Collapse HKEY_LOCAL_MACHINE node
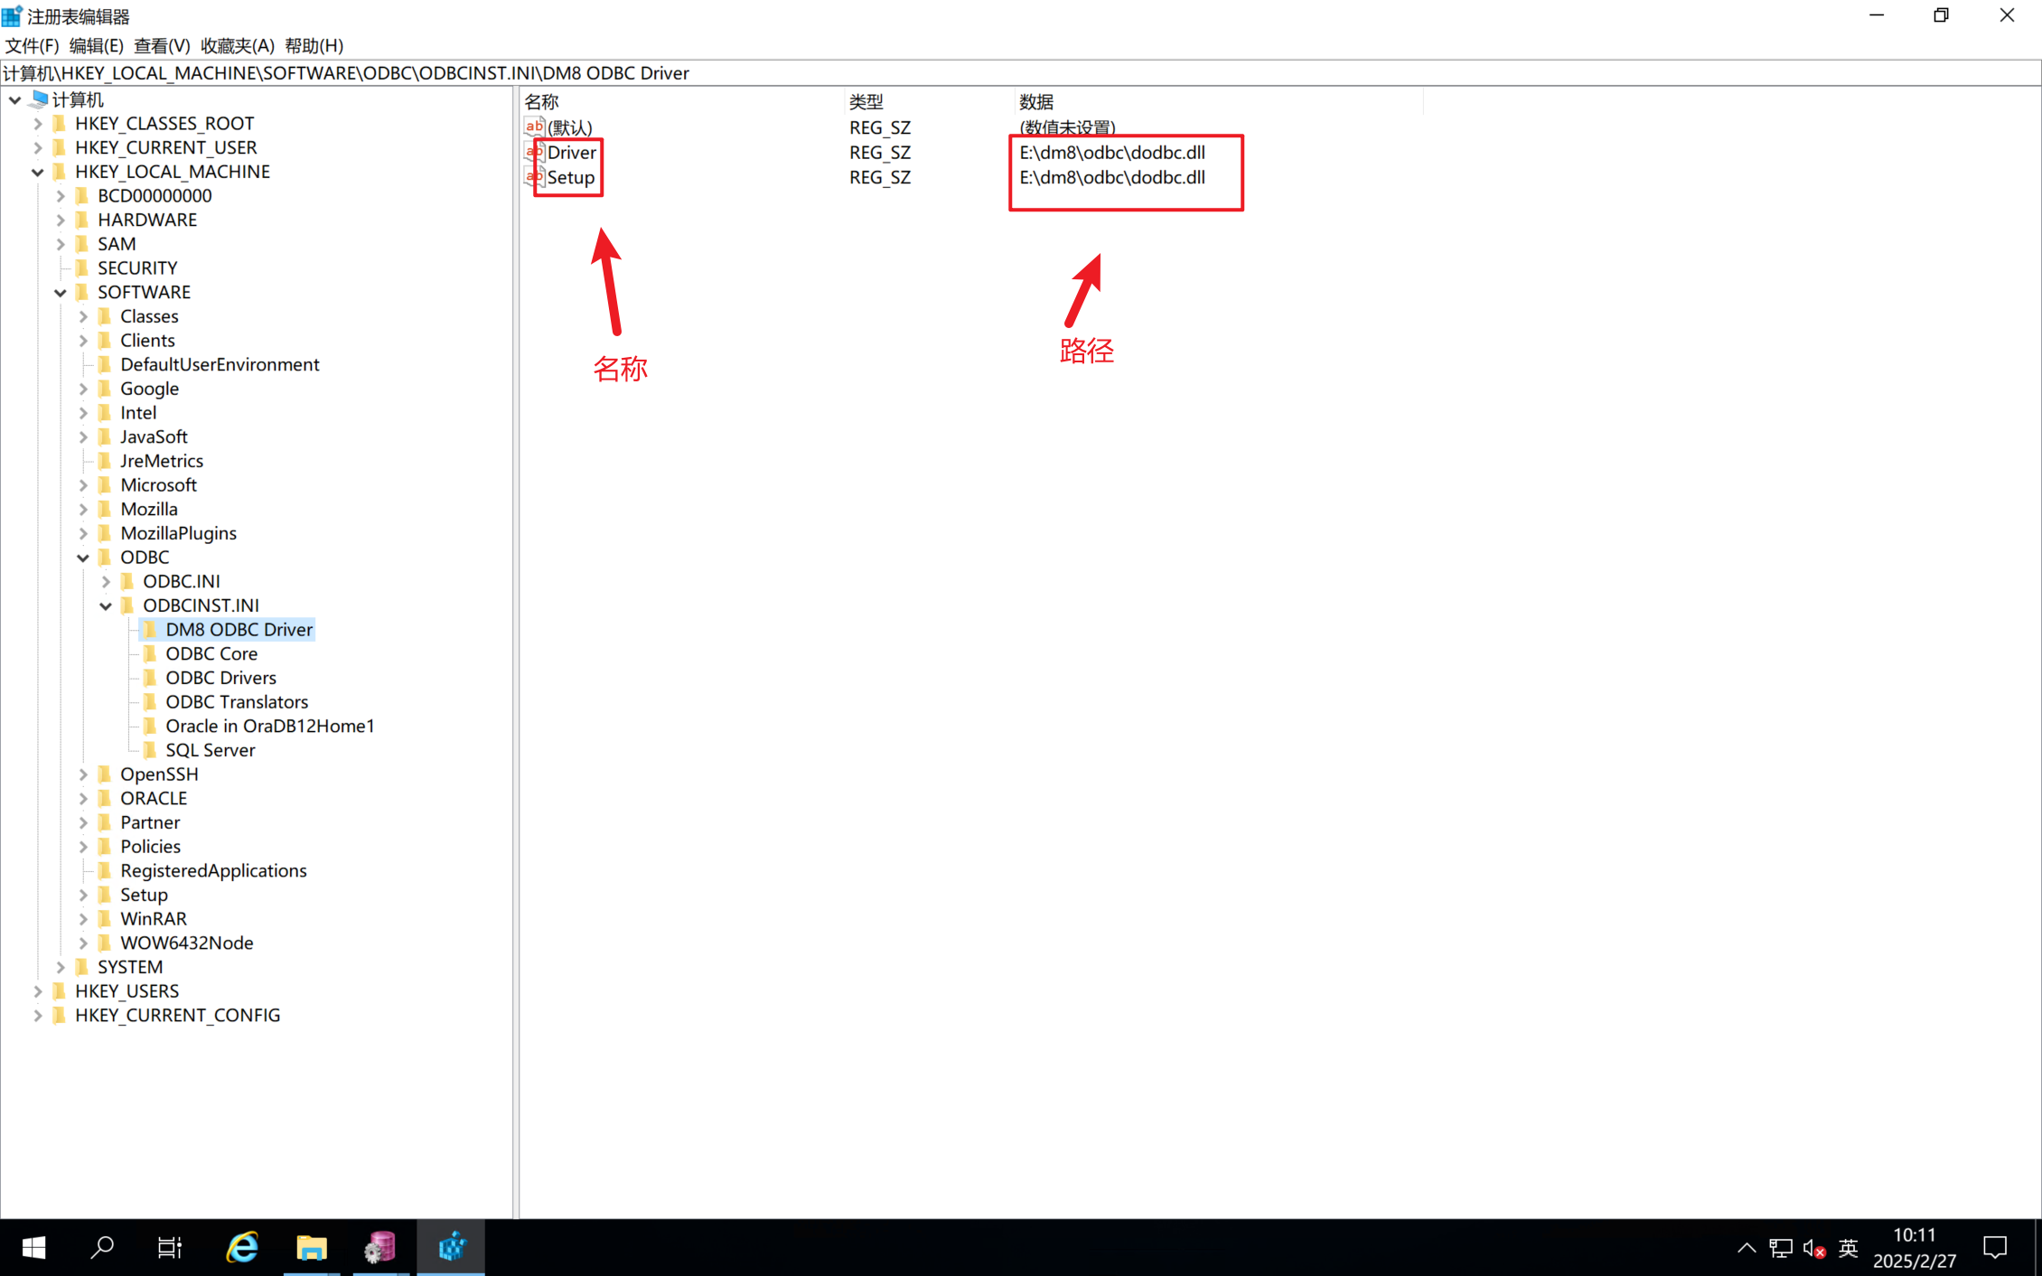The height and width of the screenshot is (1276, 2042). [38, 172]
